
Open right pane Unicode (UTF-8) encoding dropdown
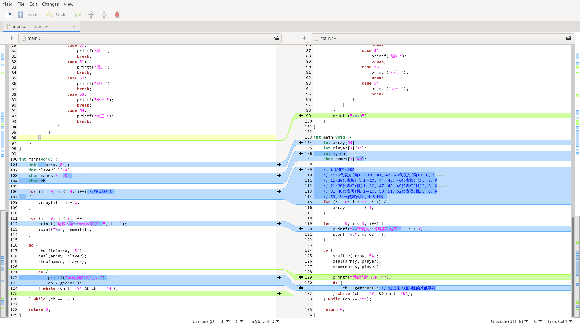coord(510,321)
